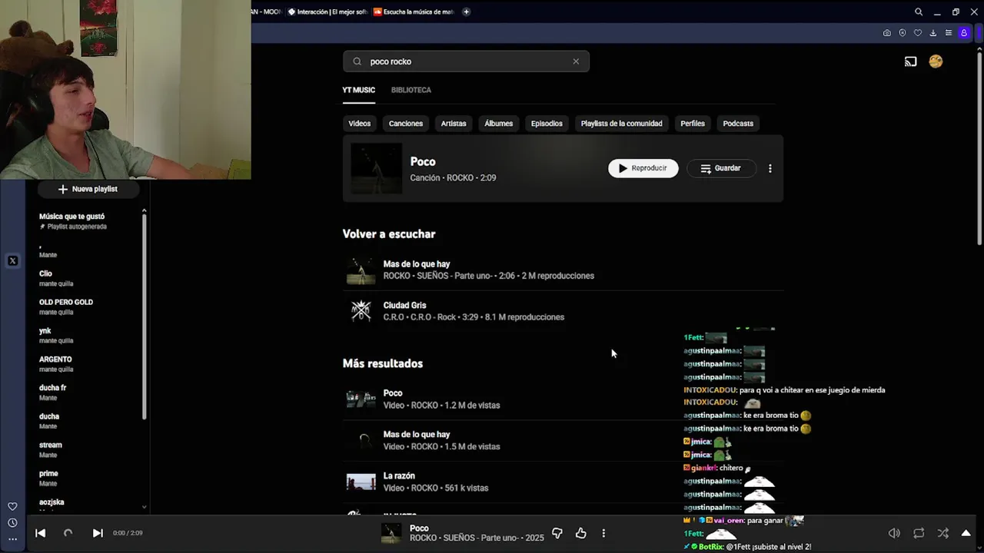Viewport: 984px width, 553px height.
Task: Toggle shuffle mode
Action: pyautogui.click(x=943, y=533)
